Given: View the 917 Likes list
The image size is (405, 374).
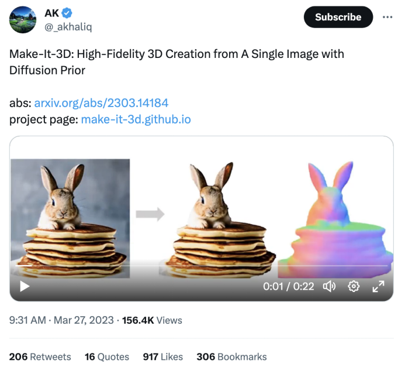Looking at the screenshot, I should [x=162, y=356].
